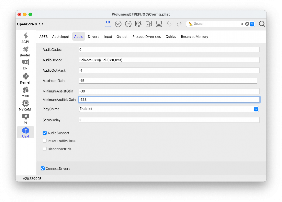This screenshot has width=282, height=202.
Task: Switch to the Output tab
Action: pos(122,36)
